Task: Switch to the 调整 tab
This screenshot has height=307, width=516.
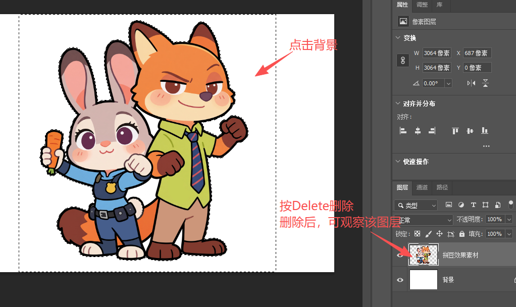Action: tap(422, 5)
